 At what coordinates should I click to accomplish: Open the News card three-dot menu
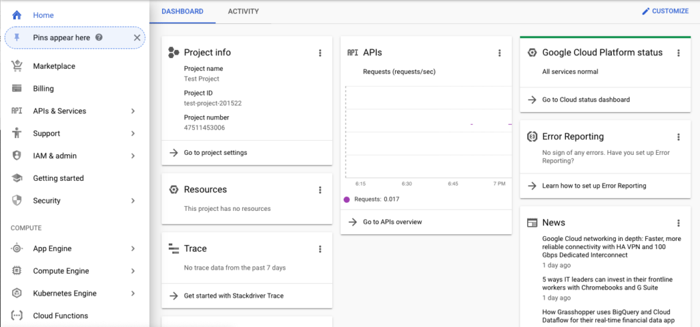[679, 223]
